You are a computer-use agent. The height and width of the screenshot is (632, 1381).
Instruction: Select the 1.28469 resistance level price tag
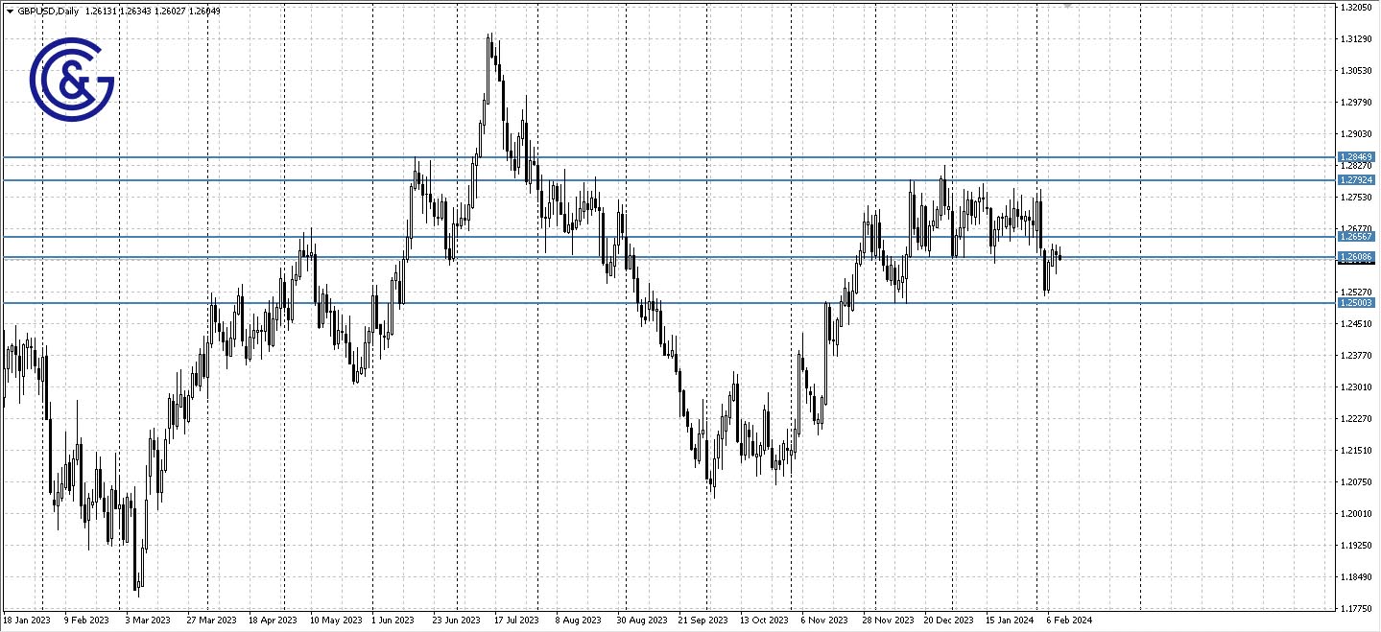1356,155
